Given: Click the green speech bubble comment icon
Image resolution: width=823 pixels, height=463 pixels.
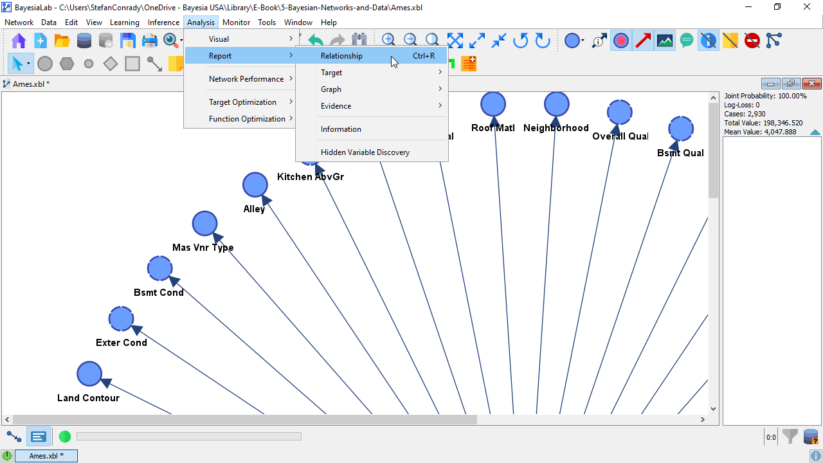Looking at the screenshot, I should coord(687,41).
